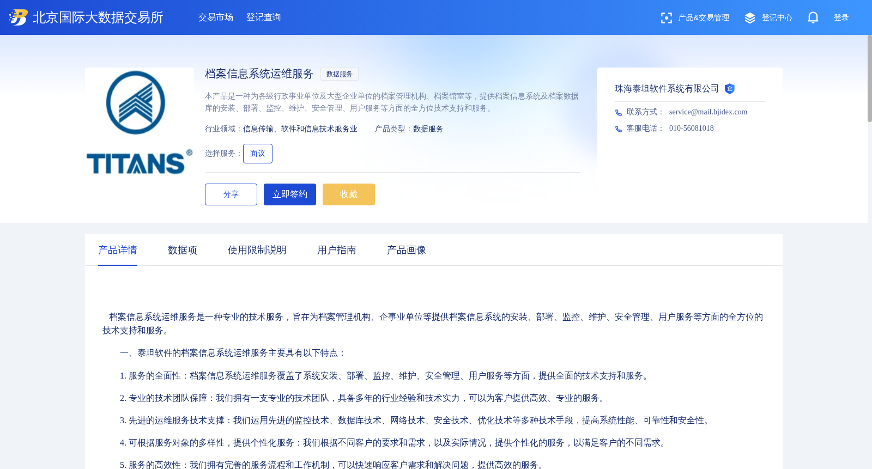
Task: Click industry value 信息传输、软件和信息技术服务业
Action: coord(300,129)
